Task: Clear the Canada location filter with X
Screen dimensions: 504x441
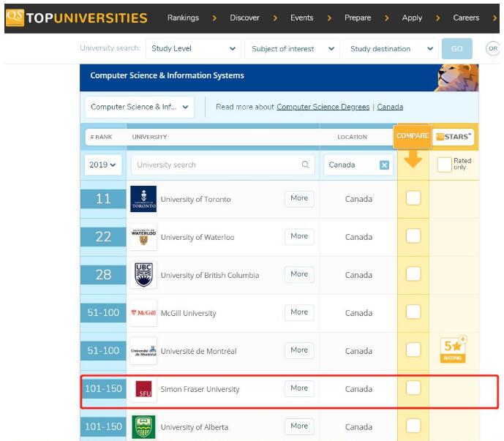Action: 384,165
